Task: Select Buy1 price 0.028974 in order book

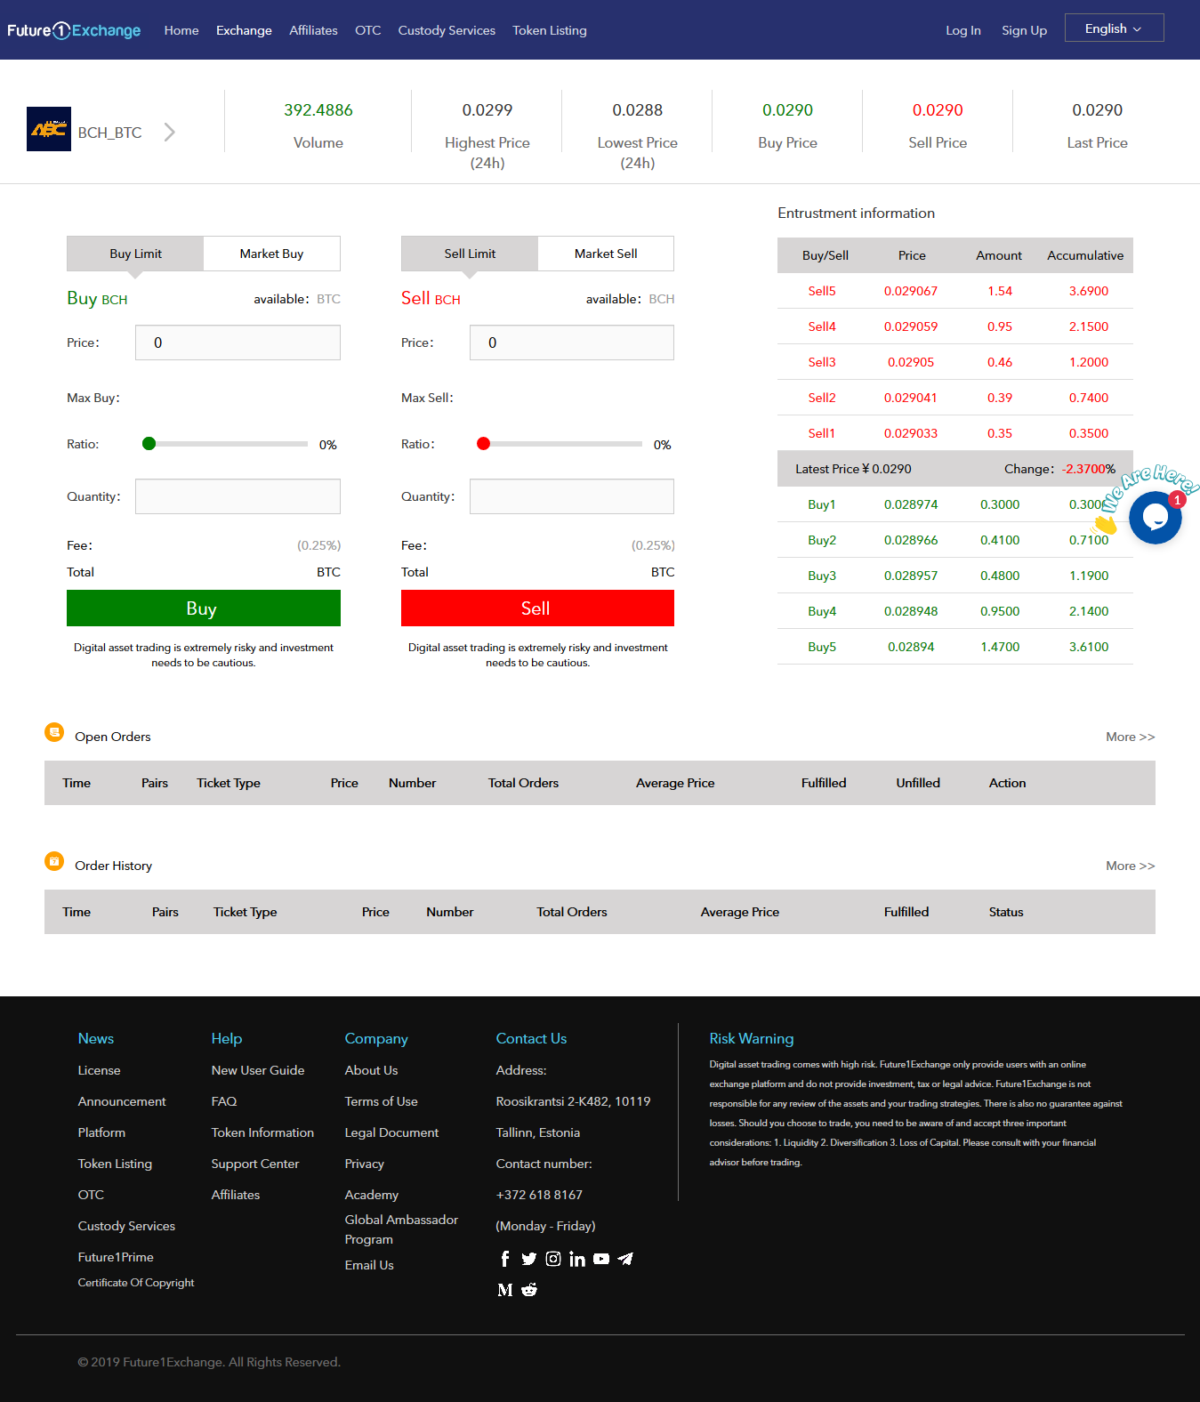Action: tap(911, 504)
